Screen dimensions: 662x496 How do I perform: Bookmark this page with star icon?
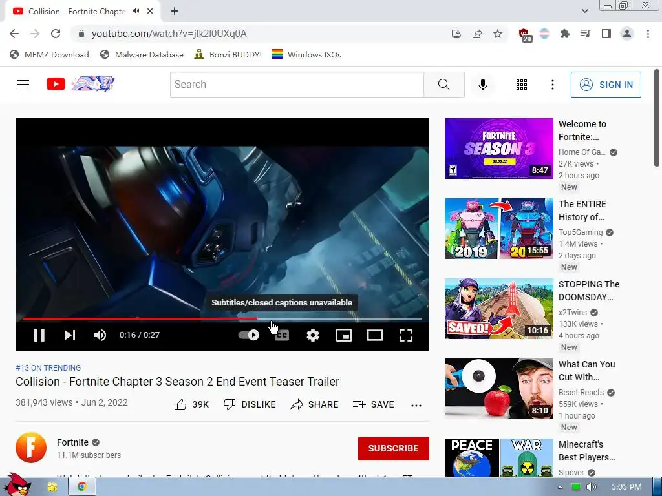[x=498, y=34]
